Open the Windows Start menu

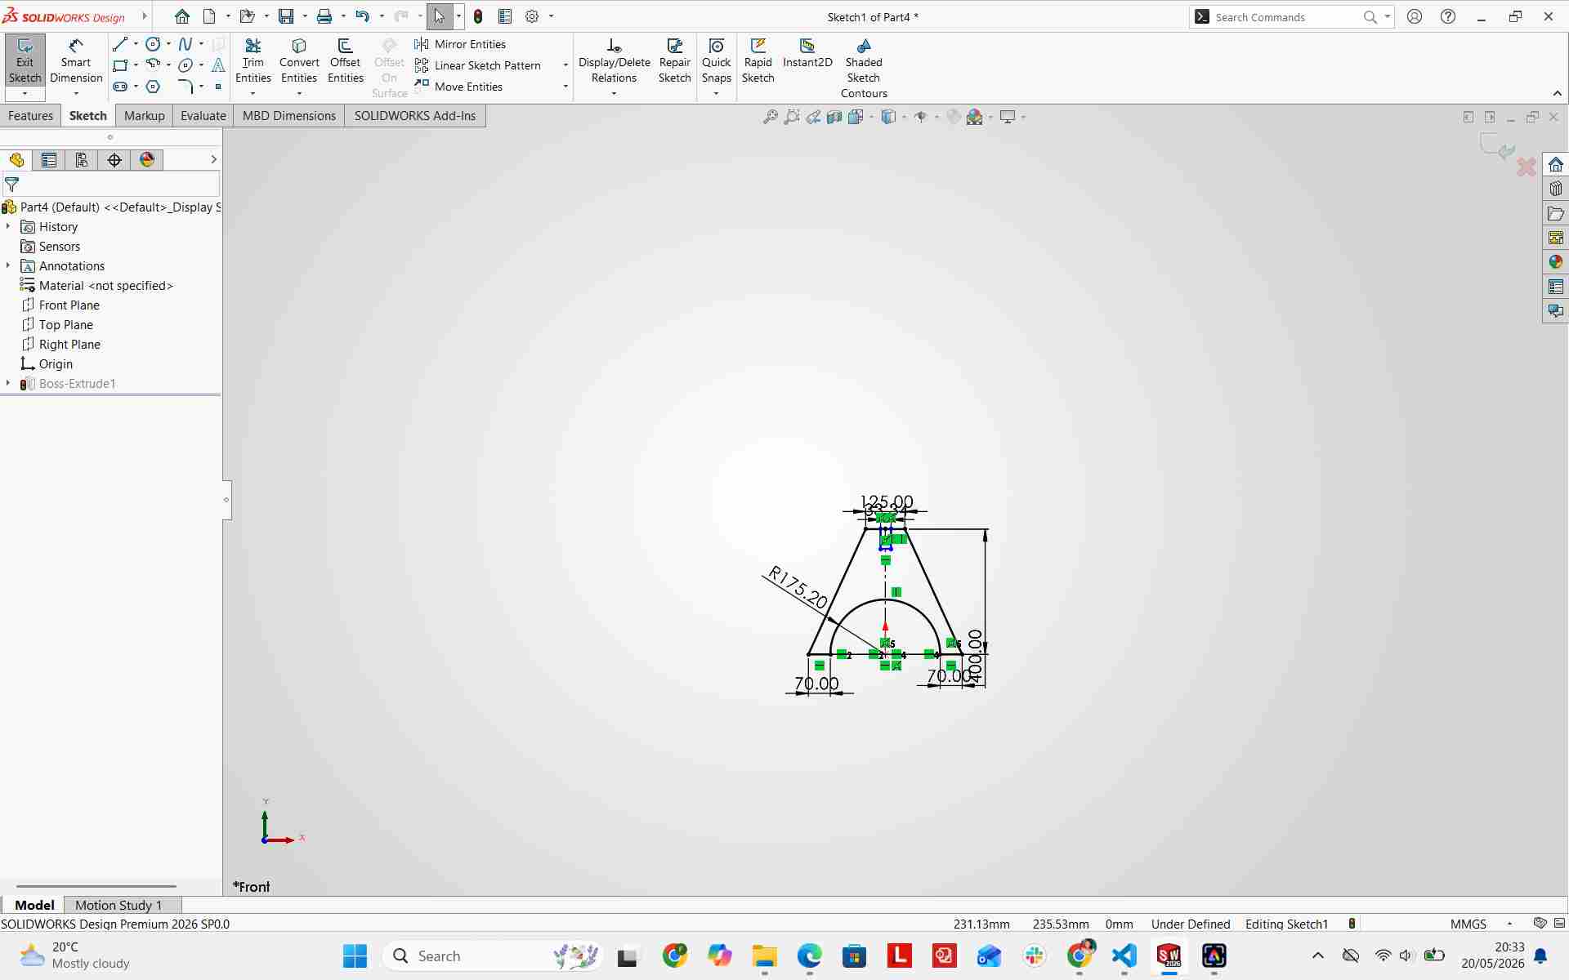[355, 955]
